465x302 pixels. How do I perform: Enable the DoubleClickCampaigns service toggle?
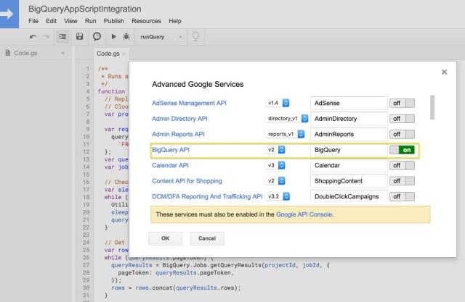tap(402, 196)
